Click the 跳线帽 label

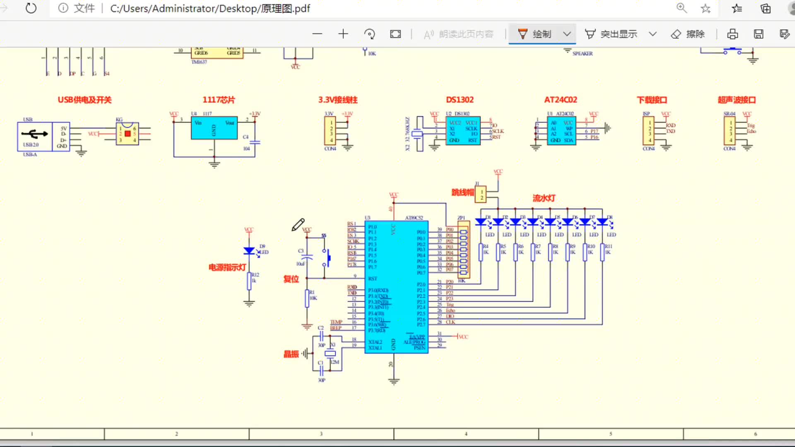click(x=463, y=192)
